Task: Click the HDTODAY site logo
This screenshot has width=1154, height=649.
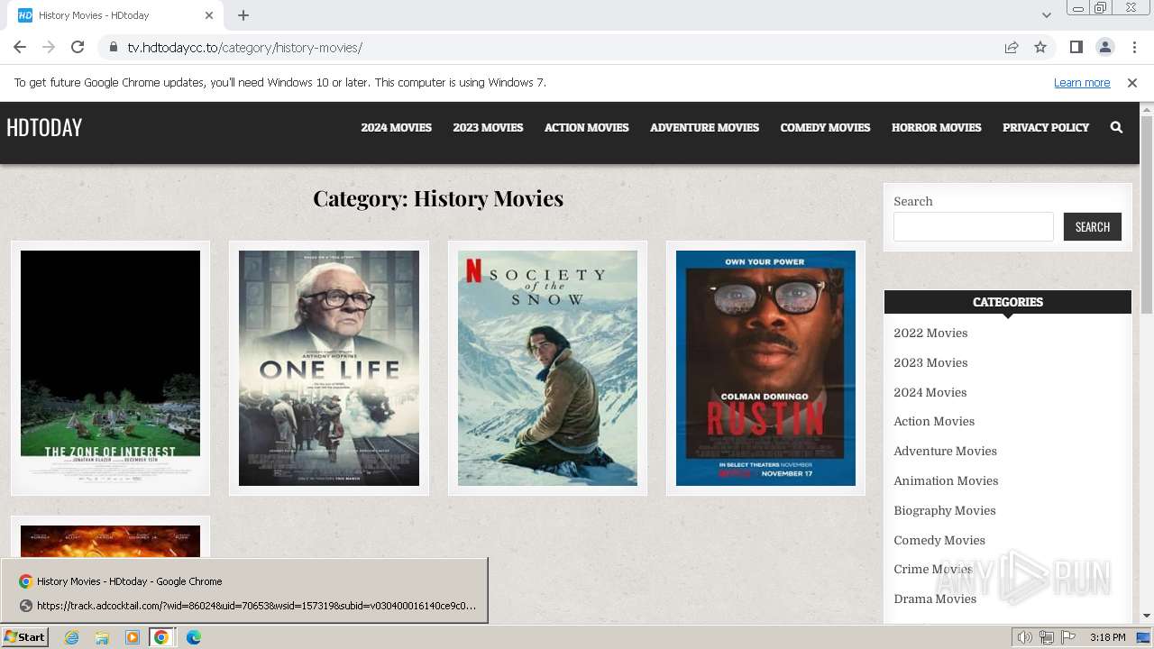Action: tap(44, 127)
